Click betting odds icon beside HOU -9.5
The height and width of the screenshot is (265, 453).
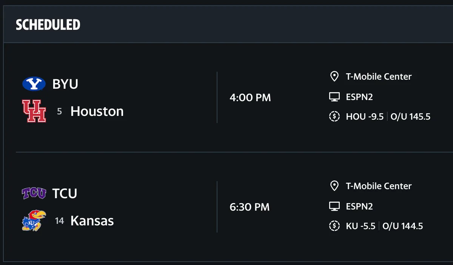pos(334,117)
